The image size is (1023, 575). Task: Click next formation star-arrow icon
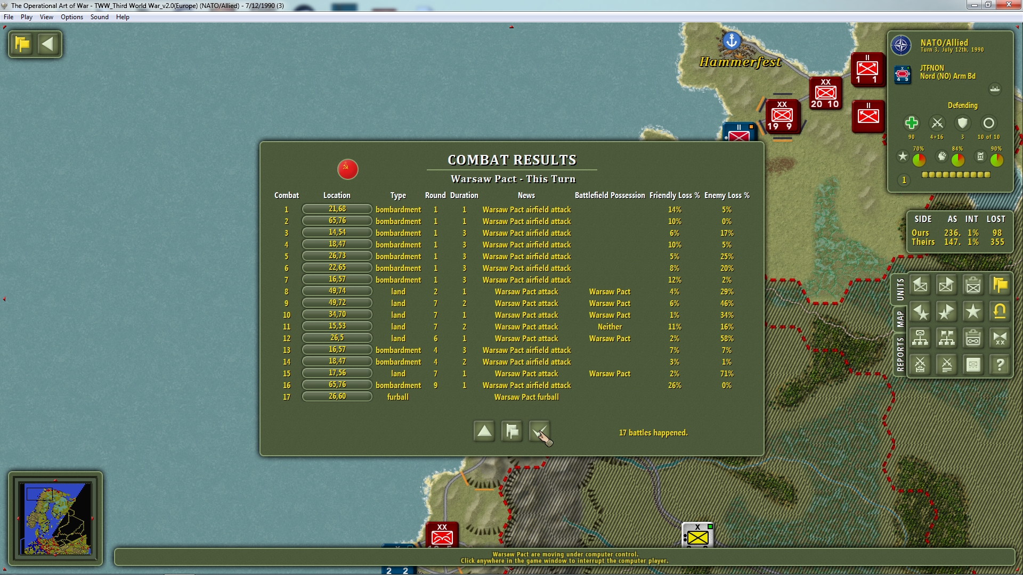pos(947,312)
